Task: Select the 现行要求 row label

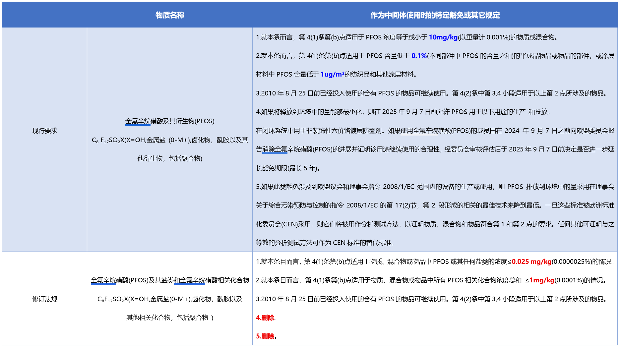Action: [44, 131]
